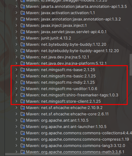
Task: Expand the net.mingsoft:ms-basic:2.1.25 node
Action: [x=16, y=76]
